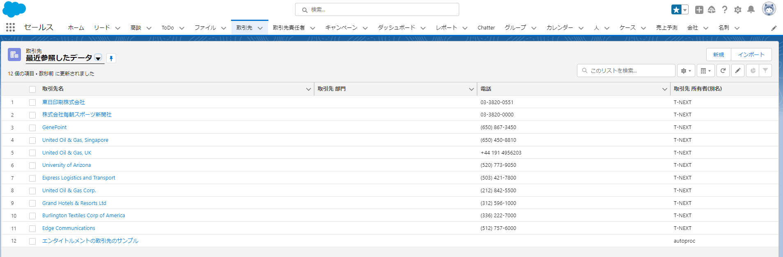Show charts panel icon

pos(753,71)
